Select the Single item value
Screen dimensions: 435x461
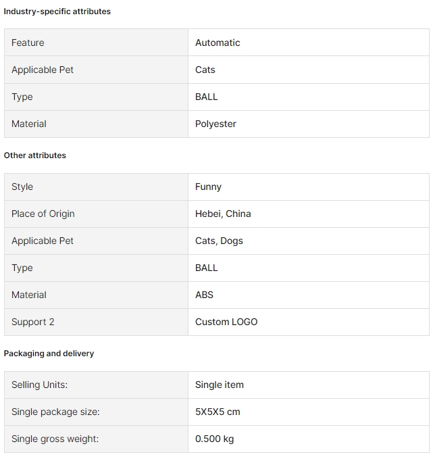(x=220, y=385)
